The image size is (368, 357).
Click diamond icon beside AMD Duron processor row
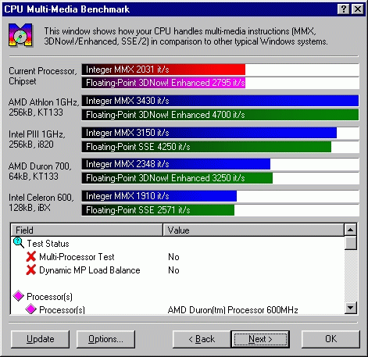click(30, 309)
